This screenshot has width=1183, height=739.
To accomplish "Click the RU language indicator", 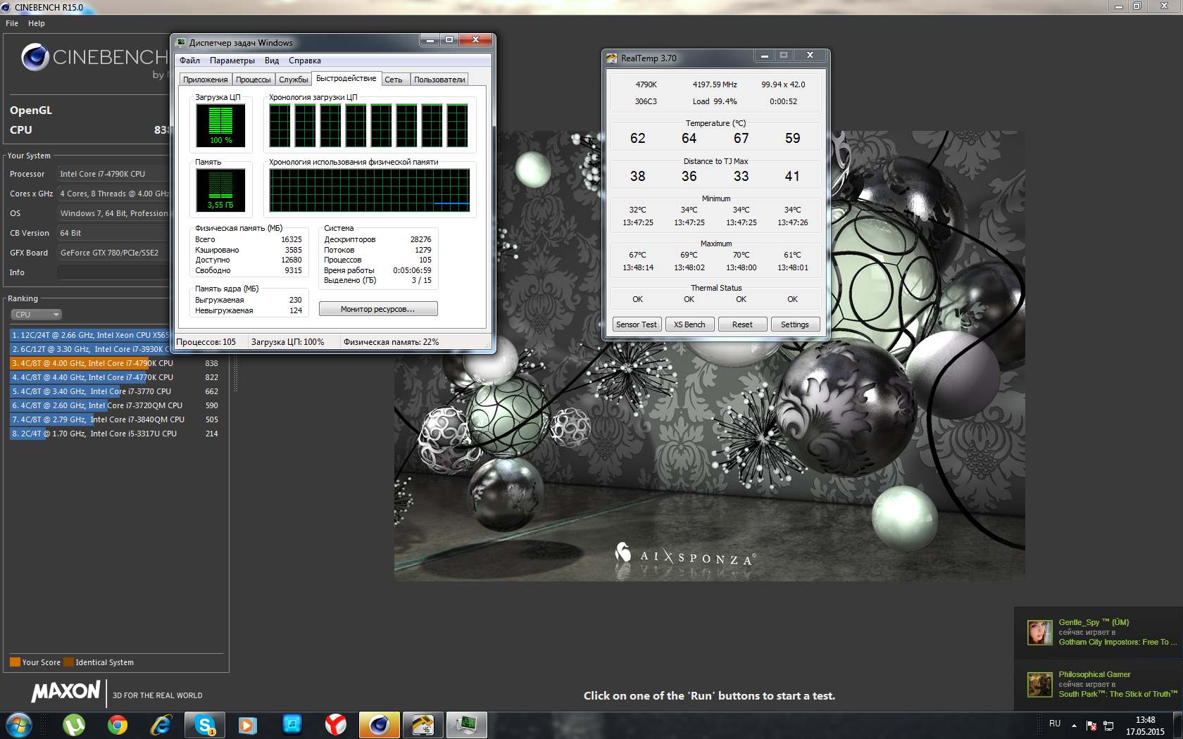I will tap(1054, 724).
